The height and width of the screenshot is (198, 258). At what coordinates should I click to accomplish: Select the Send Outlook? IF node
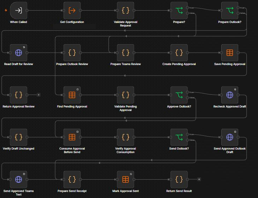179,137
